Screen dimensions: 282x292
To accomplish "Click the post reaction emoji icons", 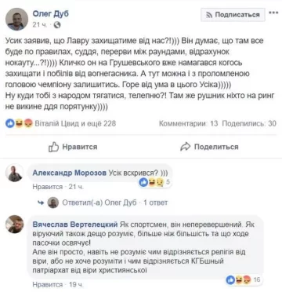I will [19, 123].
